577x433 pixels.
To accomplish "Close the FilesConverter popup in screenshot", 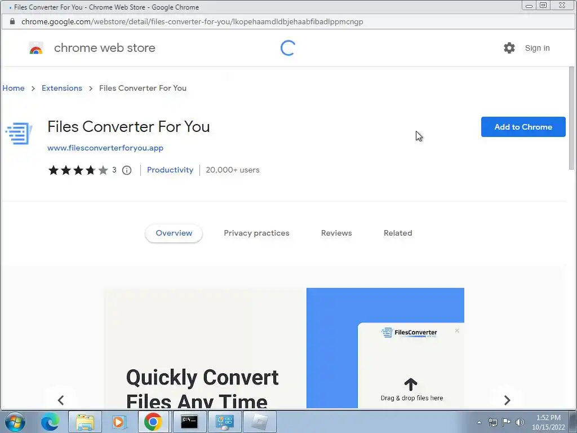I will [456, 330].
